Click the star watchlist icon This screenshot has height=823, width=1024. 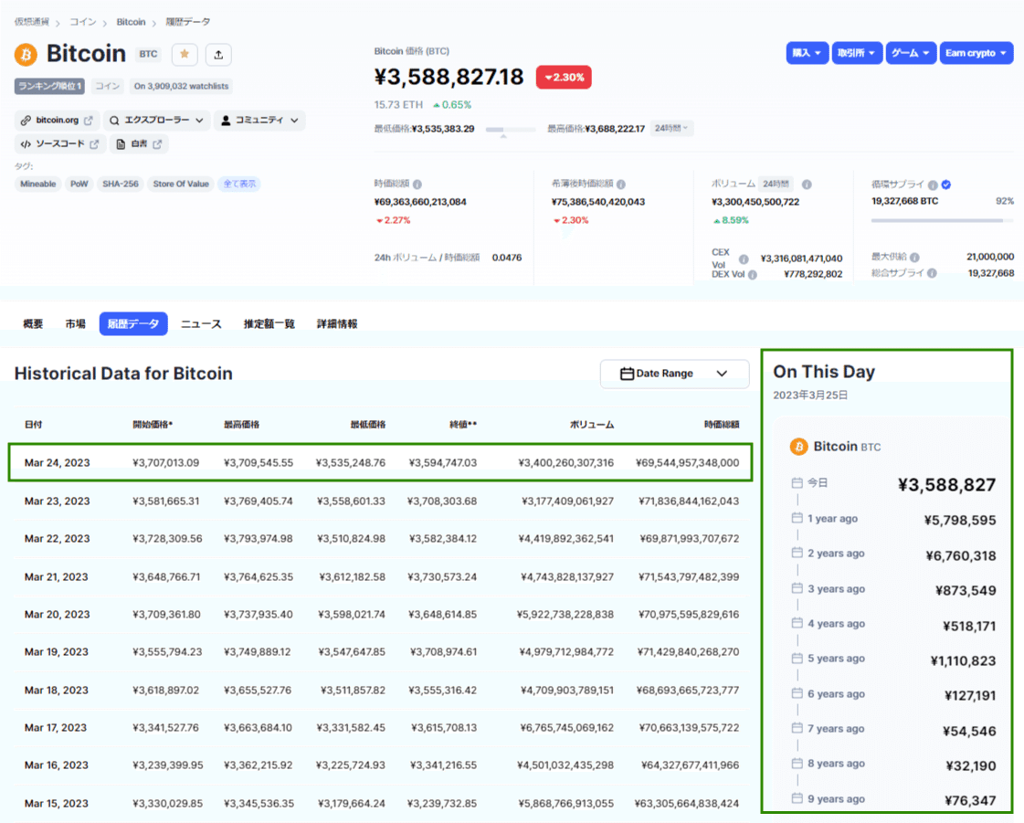coord(184,54)
